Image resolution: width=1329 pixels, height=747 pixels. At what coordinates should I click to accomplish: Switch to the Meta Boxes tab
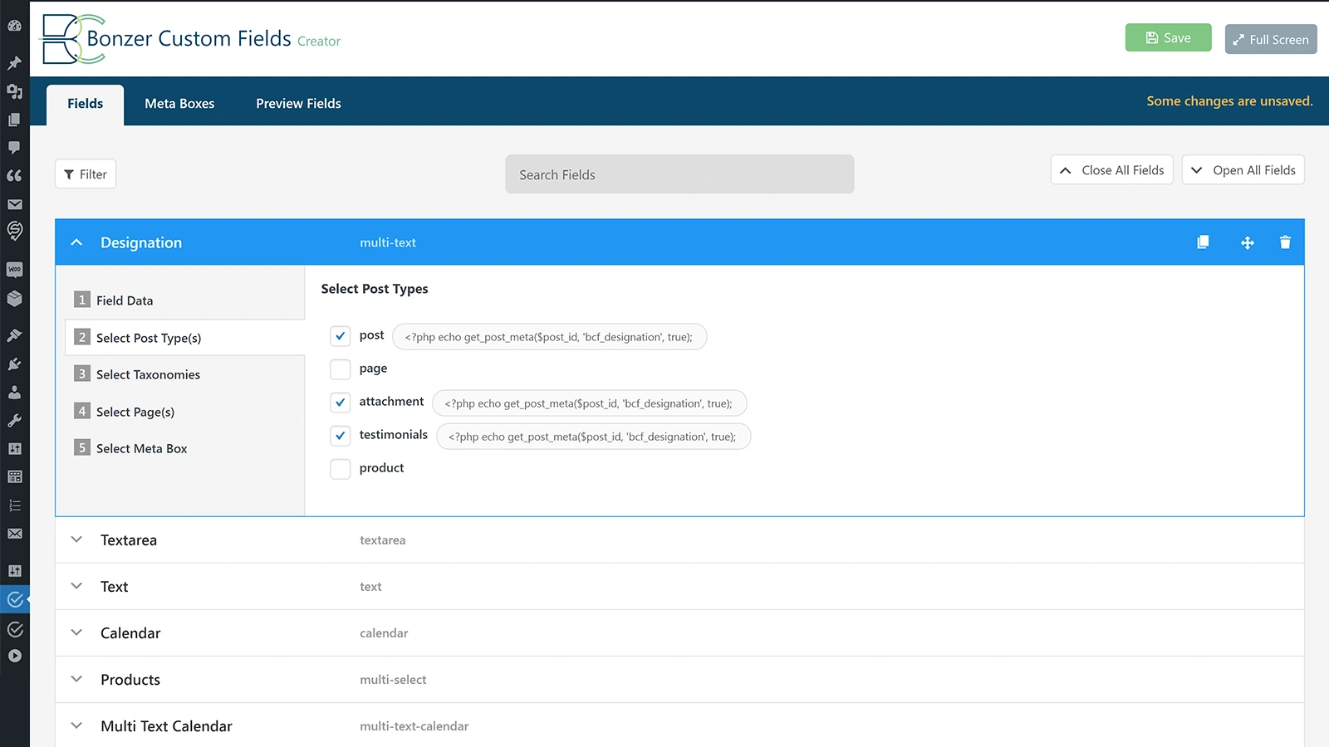tap(179, 104)
